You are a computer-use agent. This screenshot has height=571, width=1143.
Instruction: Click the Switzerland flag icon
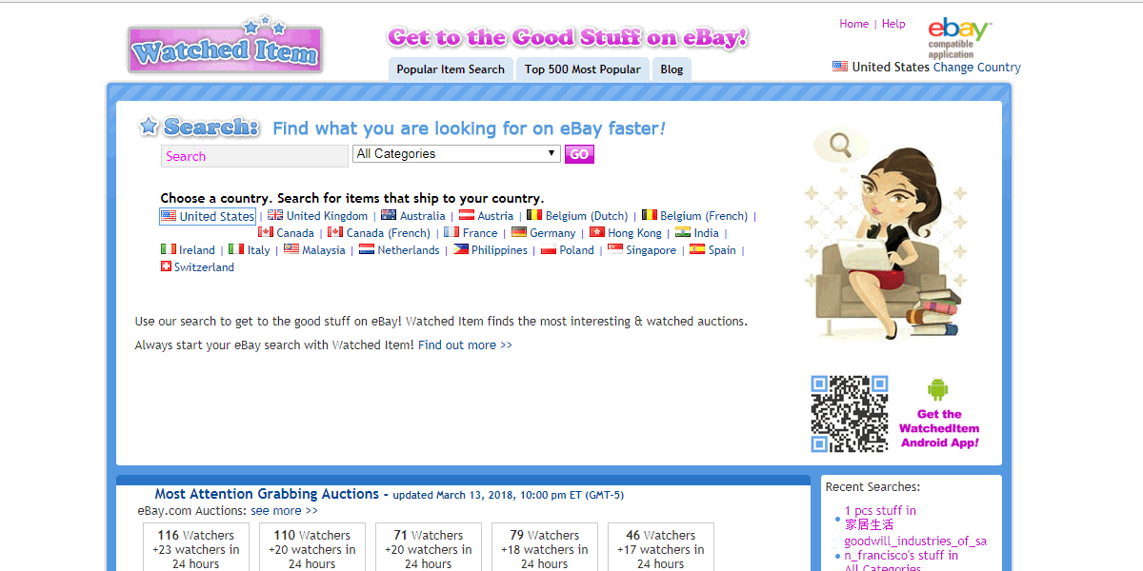click(166, 266)
